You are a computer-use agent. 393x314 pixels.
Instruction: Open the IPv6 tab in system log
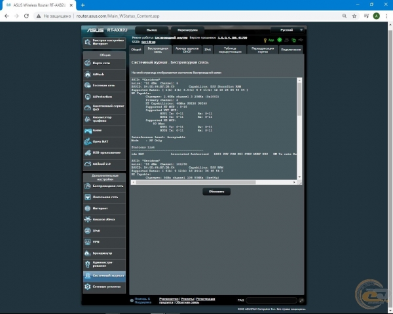click(208, 50)
